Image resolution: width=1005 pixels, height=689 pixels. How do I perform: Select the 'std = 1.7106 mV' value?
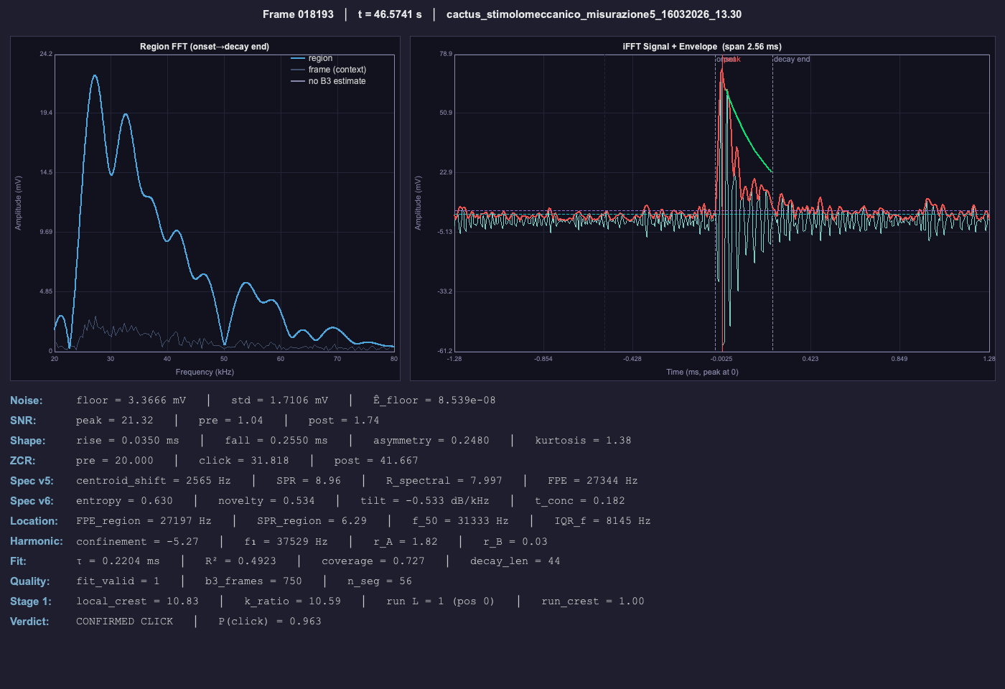point(280,400)
